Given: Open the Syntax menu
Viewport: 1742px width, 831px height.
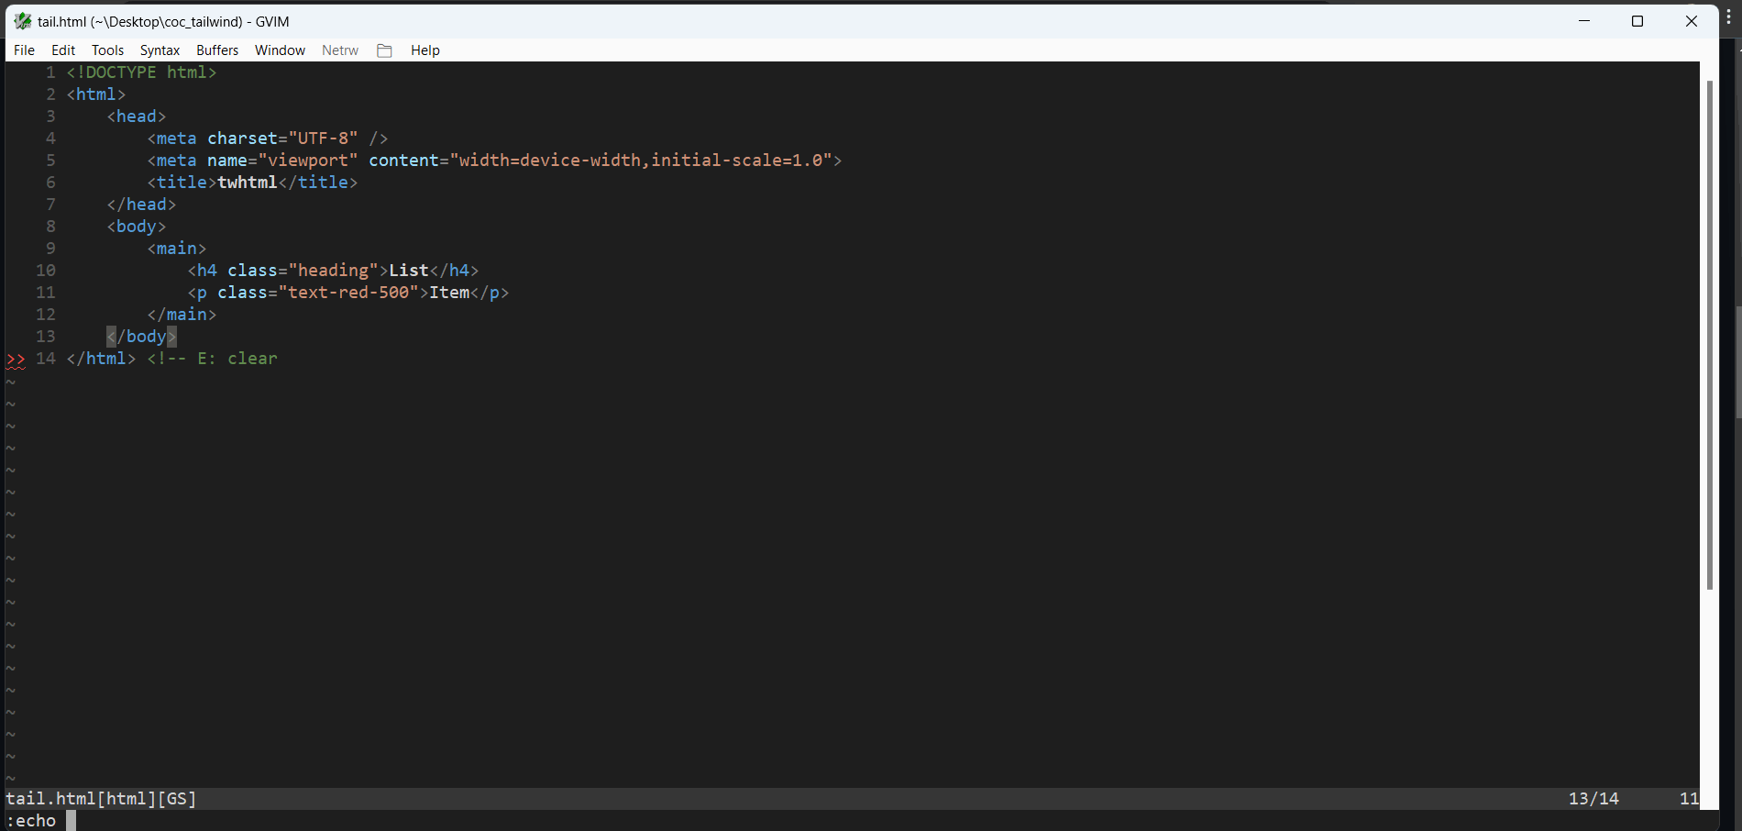Looking at the screenshot, I should pos(160,50).
